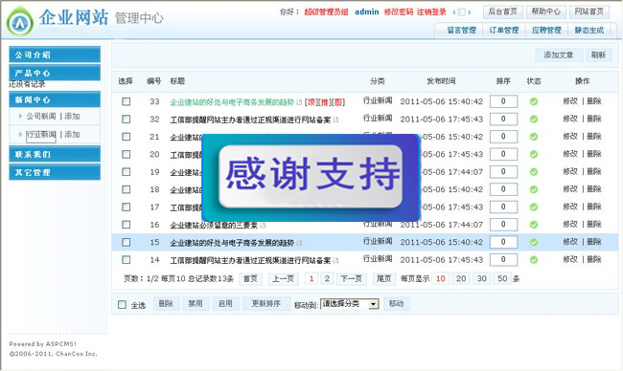Collapse the 新闻中心 sidebar section

pos(55,99)
